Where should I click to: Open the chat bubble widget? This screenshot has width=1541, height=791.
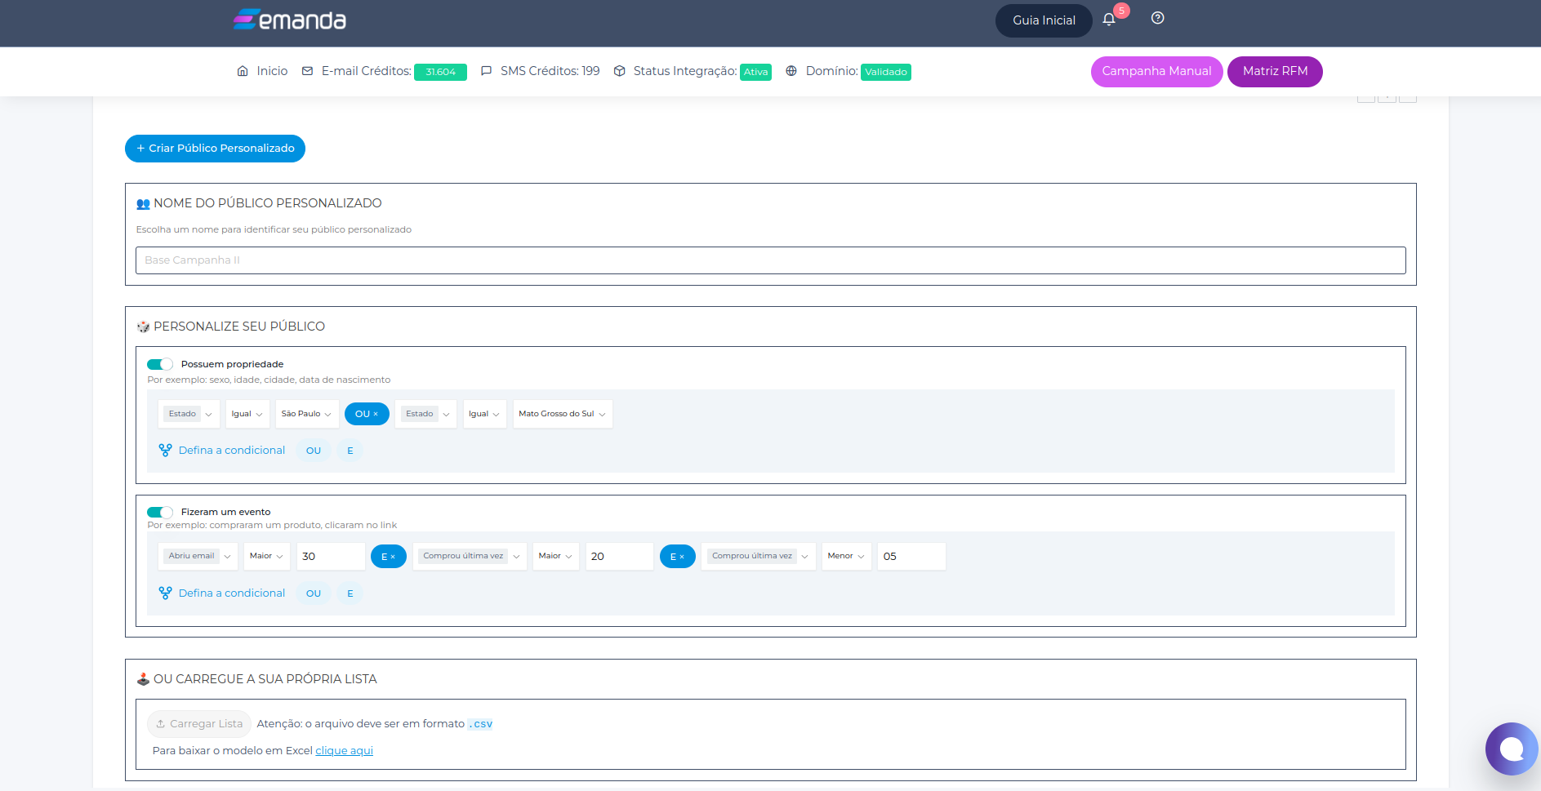1512,749
